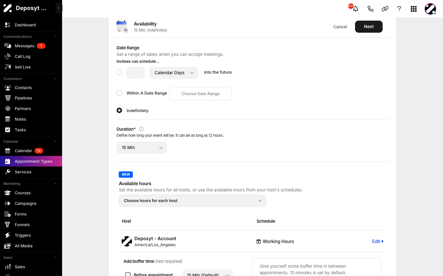Select the Within A Date Range radio
The image size is (443, 276).
tap(119, 93)
